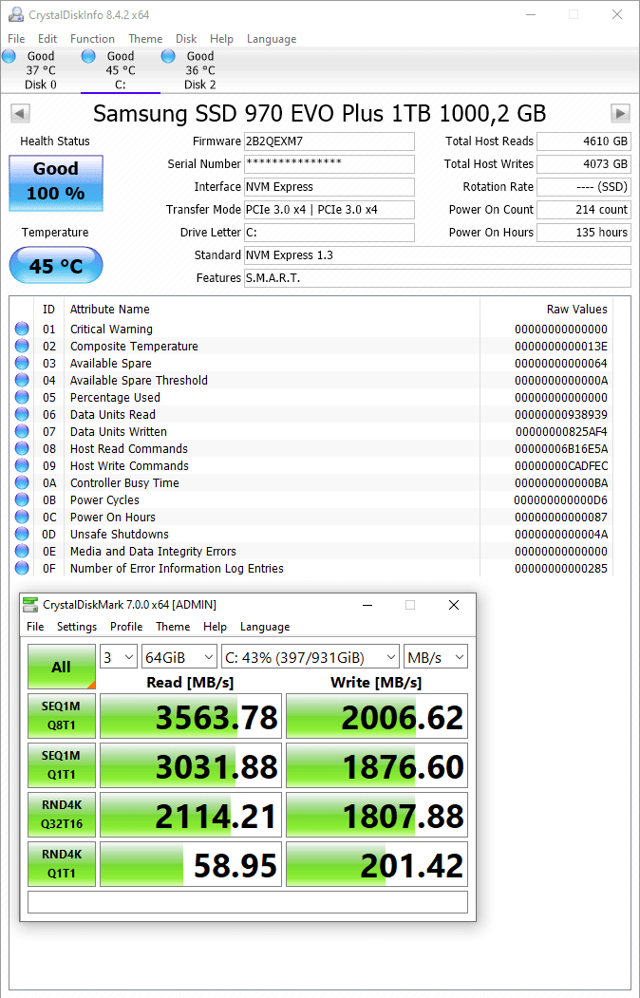Click Good 100 % health status button
The width and height of the screenshot is (640, 998).
click(x=56, y=183)
